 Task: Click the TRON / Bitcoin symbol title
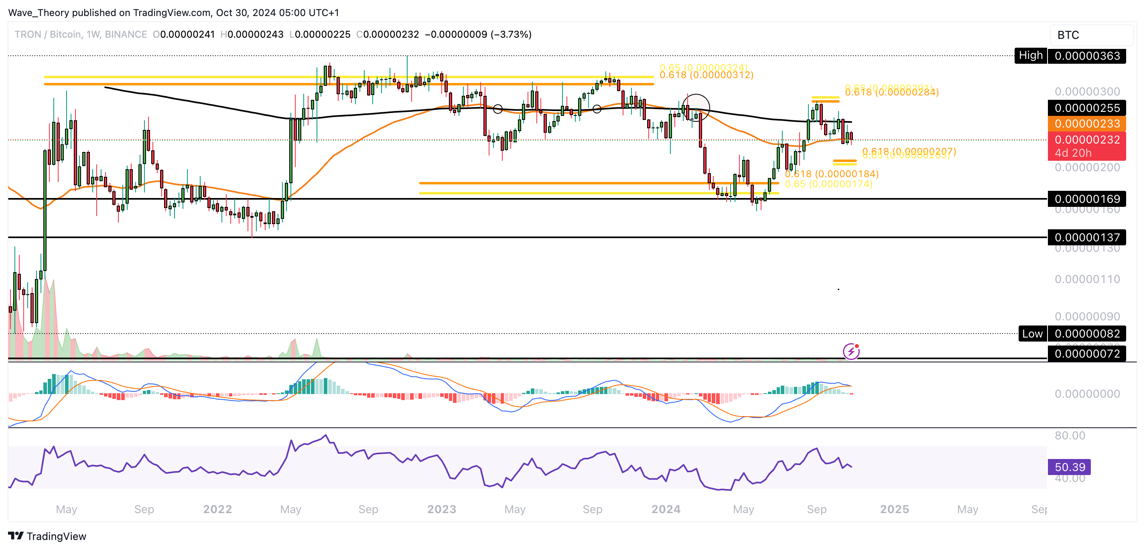tap(48, 34)
